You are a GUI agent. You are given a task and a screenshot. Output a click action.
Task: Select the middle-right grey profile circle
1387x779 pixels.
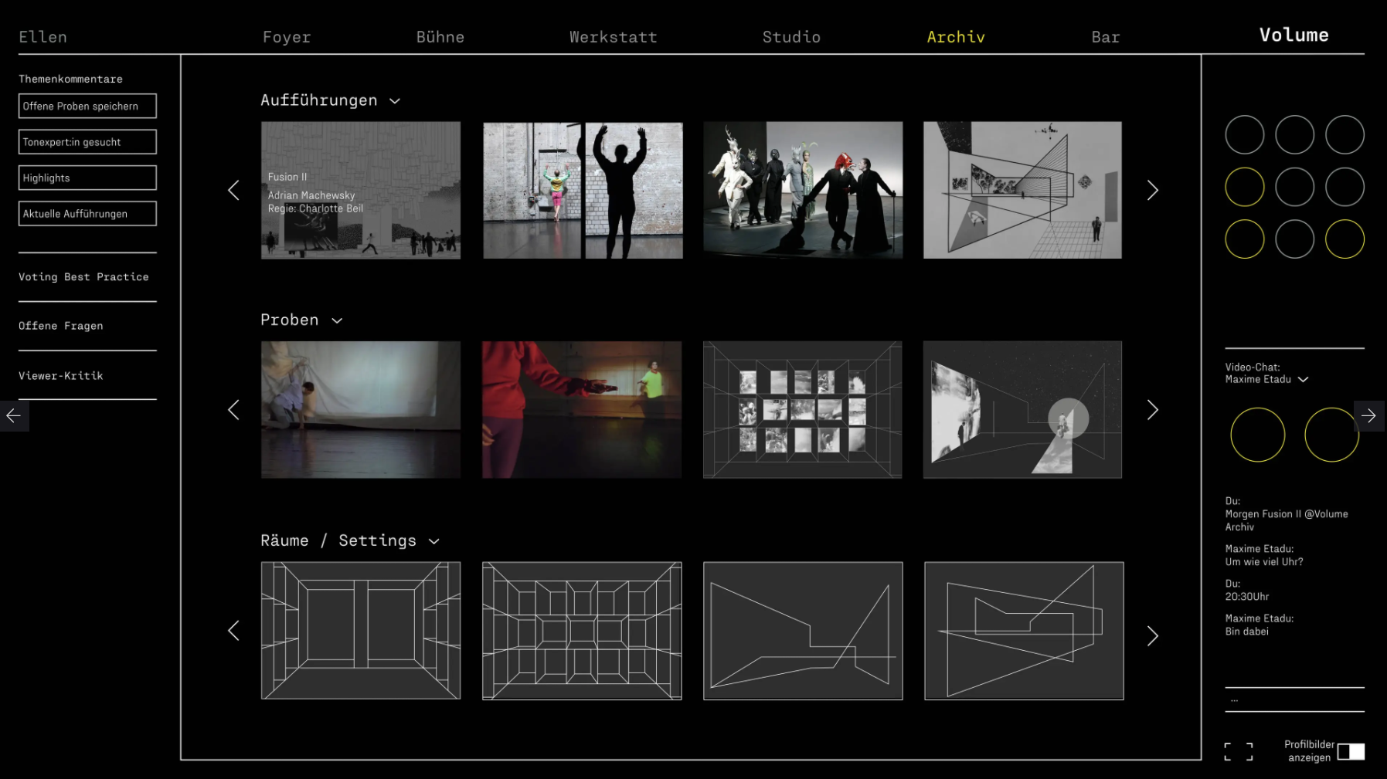[1345, 187]
